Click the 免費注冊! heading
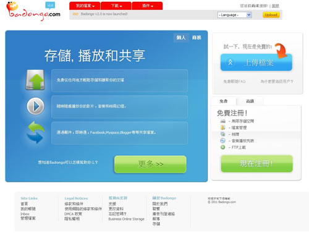This screenshot has width=309, height=235. pyautogui.click(x=232, y=113)
